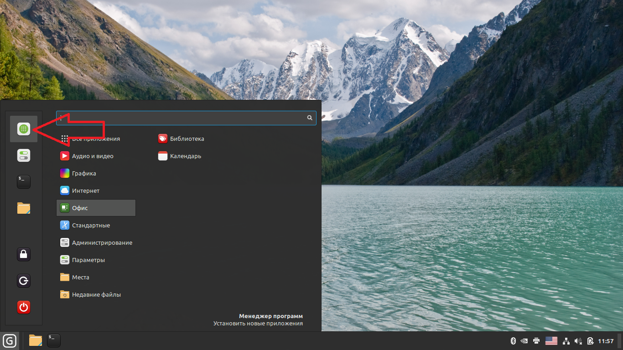
Task: Launch Terminal from the menu's favorites sidebar
Action: pos(24,182)
